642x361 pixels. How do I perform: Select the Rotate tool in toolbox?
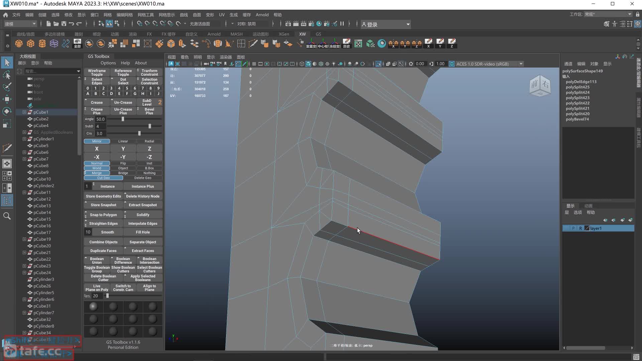tap(7, 111)
